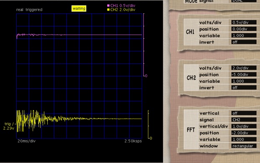Click the FFT 'window' row label
Image resolution: width=260 pixels, height=163 pixels.
pos(209,146)
